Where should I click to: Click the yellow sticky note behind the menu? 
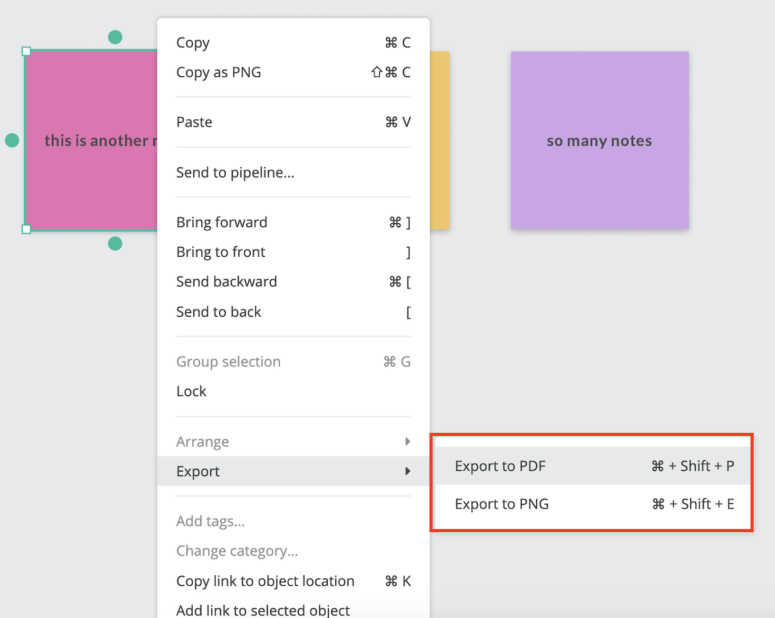440,140
